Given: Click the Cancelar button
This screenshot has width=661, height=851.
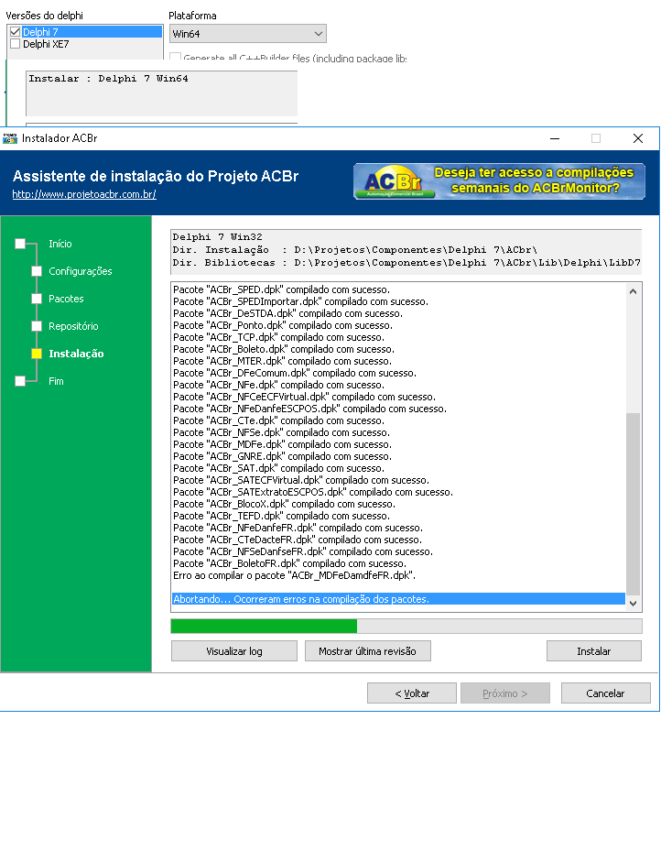Looking at the screenshot, I should tap(605, 693).
